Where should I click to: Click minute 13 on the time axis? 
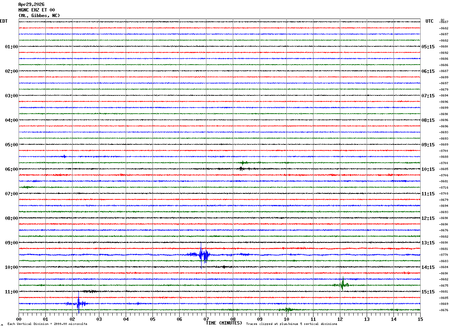[367, 319]
